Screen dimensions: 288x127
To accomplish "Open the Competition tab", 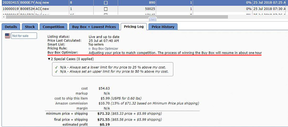I will [53, 27].
